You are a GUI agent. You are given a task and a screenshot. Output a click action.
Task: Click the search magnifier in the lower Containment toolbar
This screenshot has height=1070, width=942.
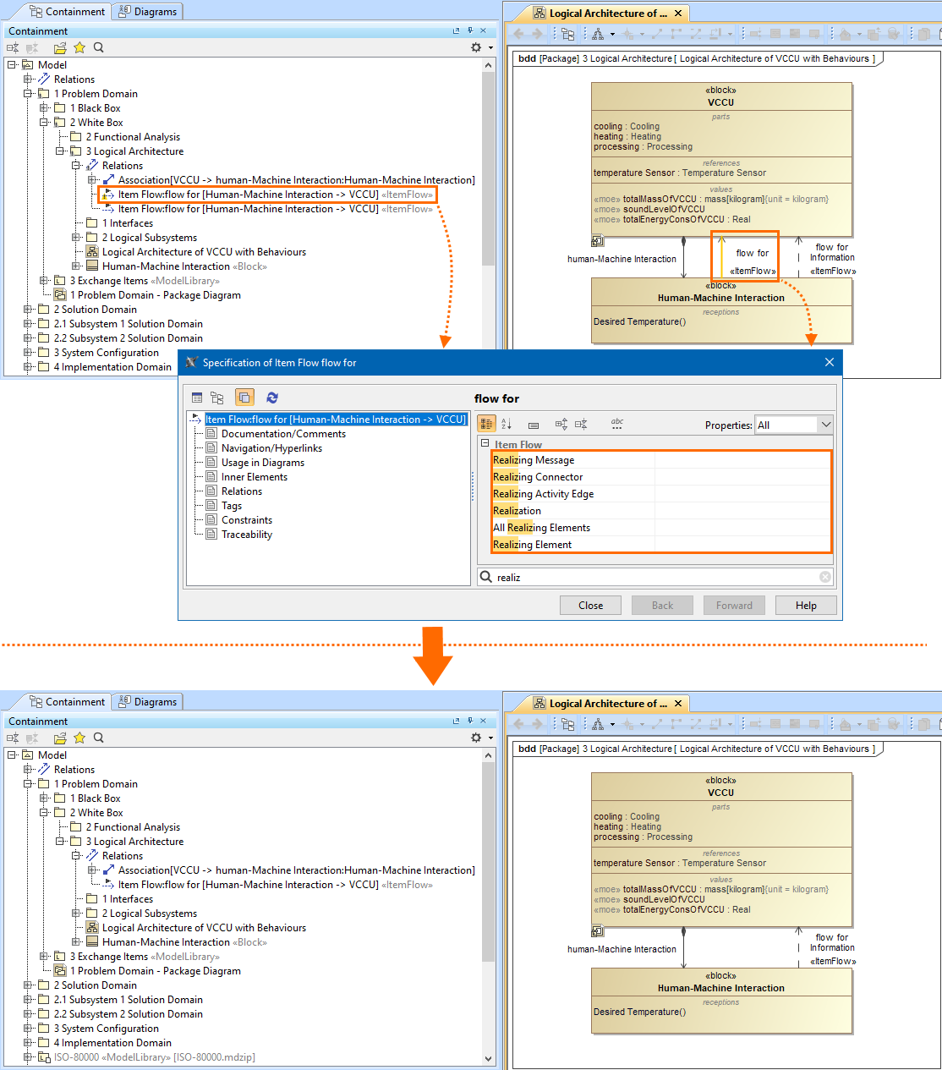pyautogui.click(x=99, y=738)
